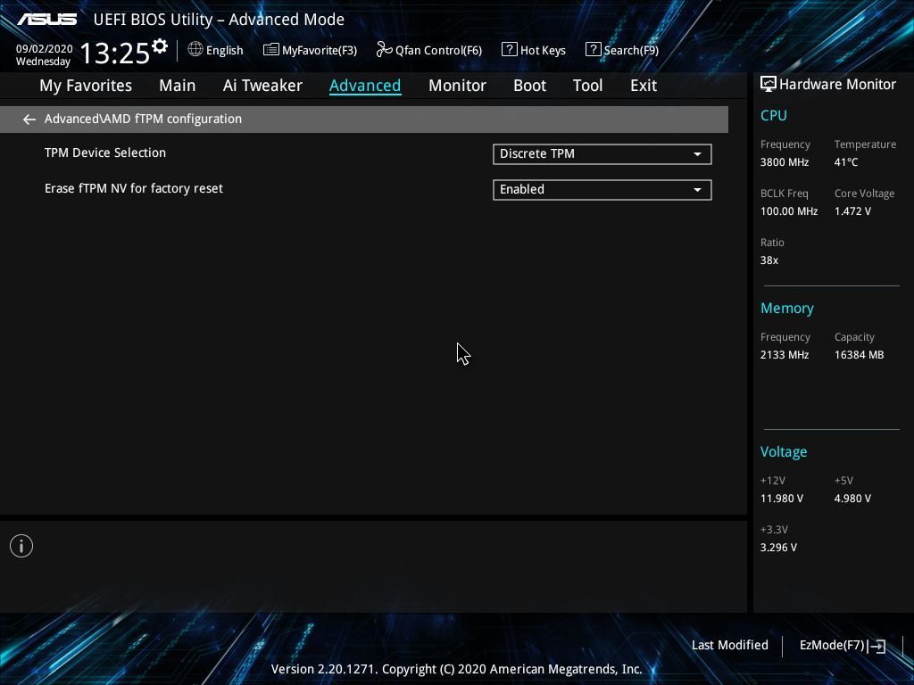Screen dimensions: 914x685
Task: Click the +3.3V reading 3.296 V
Action: (778, 548)
